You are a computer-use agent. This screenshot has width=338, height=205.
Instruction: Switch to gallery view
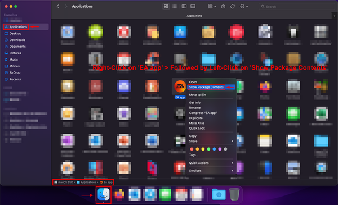[x=193, y=6]
